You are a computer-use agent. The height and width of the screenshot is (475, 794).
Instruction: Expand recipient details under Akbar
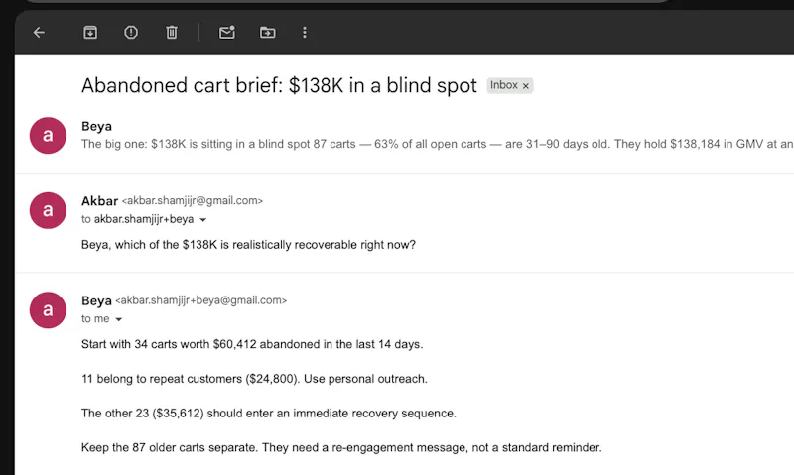[x=203, y=220]
